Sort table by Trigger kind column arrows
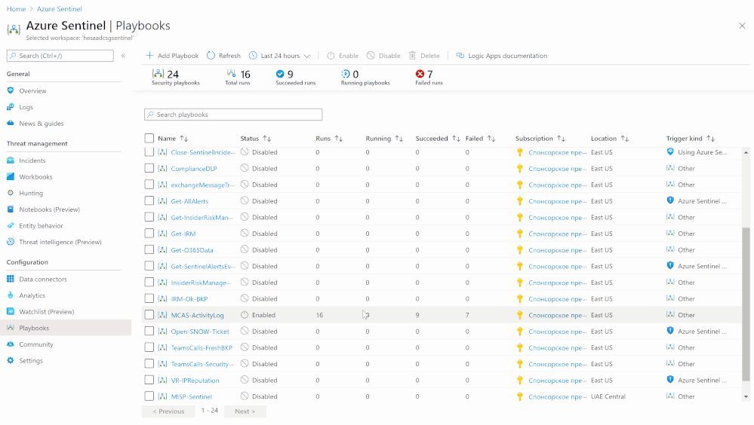 711,139
